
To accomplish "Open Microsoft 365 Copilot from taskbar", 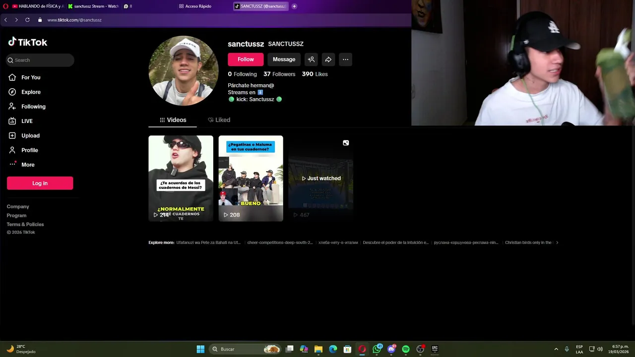I will (304, 349).
